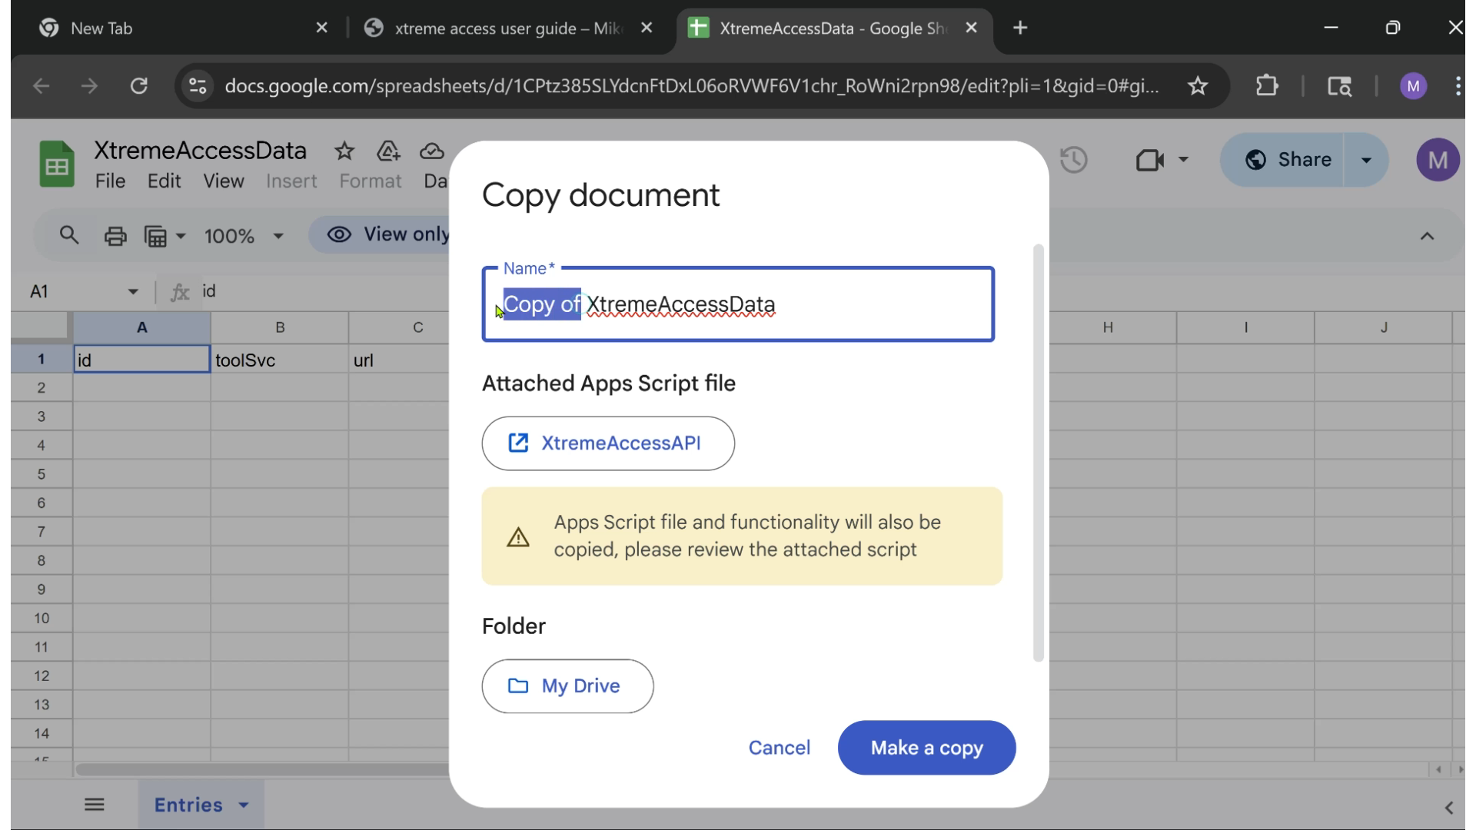
Task: Star the XtremeAccessData document
Action: coord(344,151)
